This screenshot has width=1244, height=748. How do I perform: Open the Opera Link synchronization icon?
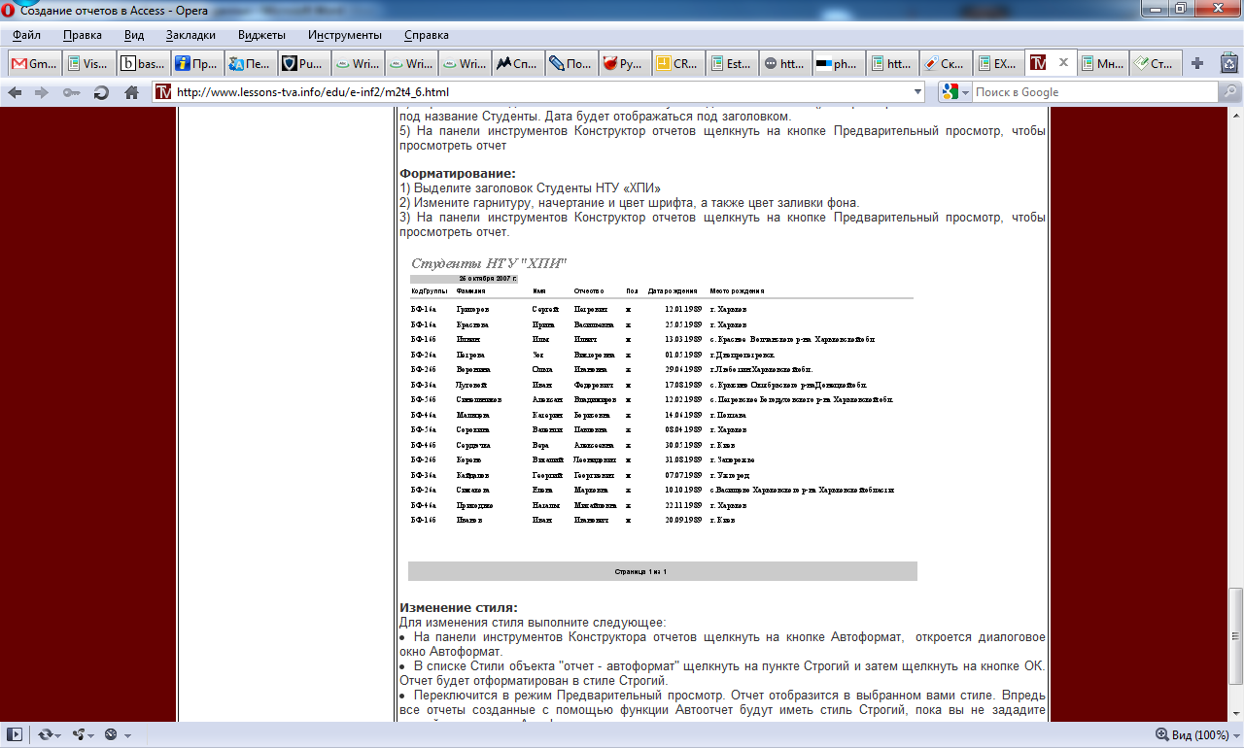pos(48,734)
